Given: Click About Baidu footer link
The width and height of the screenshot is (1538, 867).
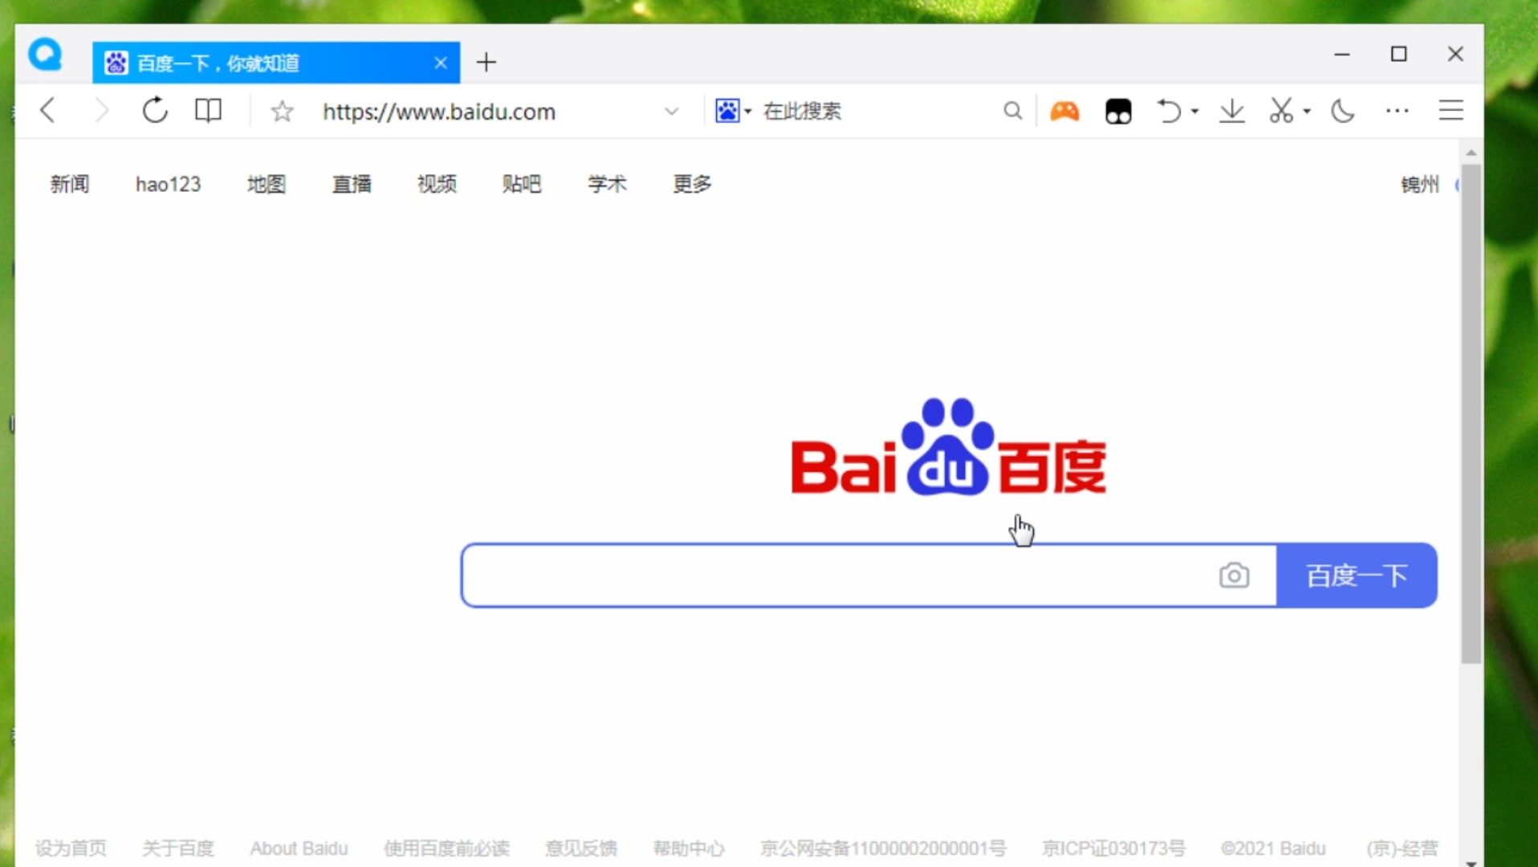Looking at the screenshot, I should 299,849.
